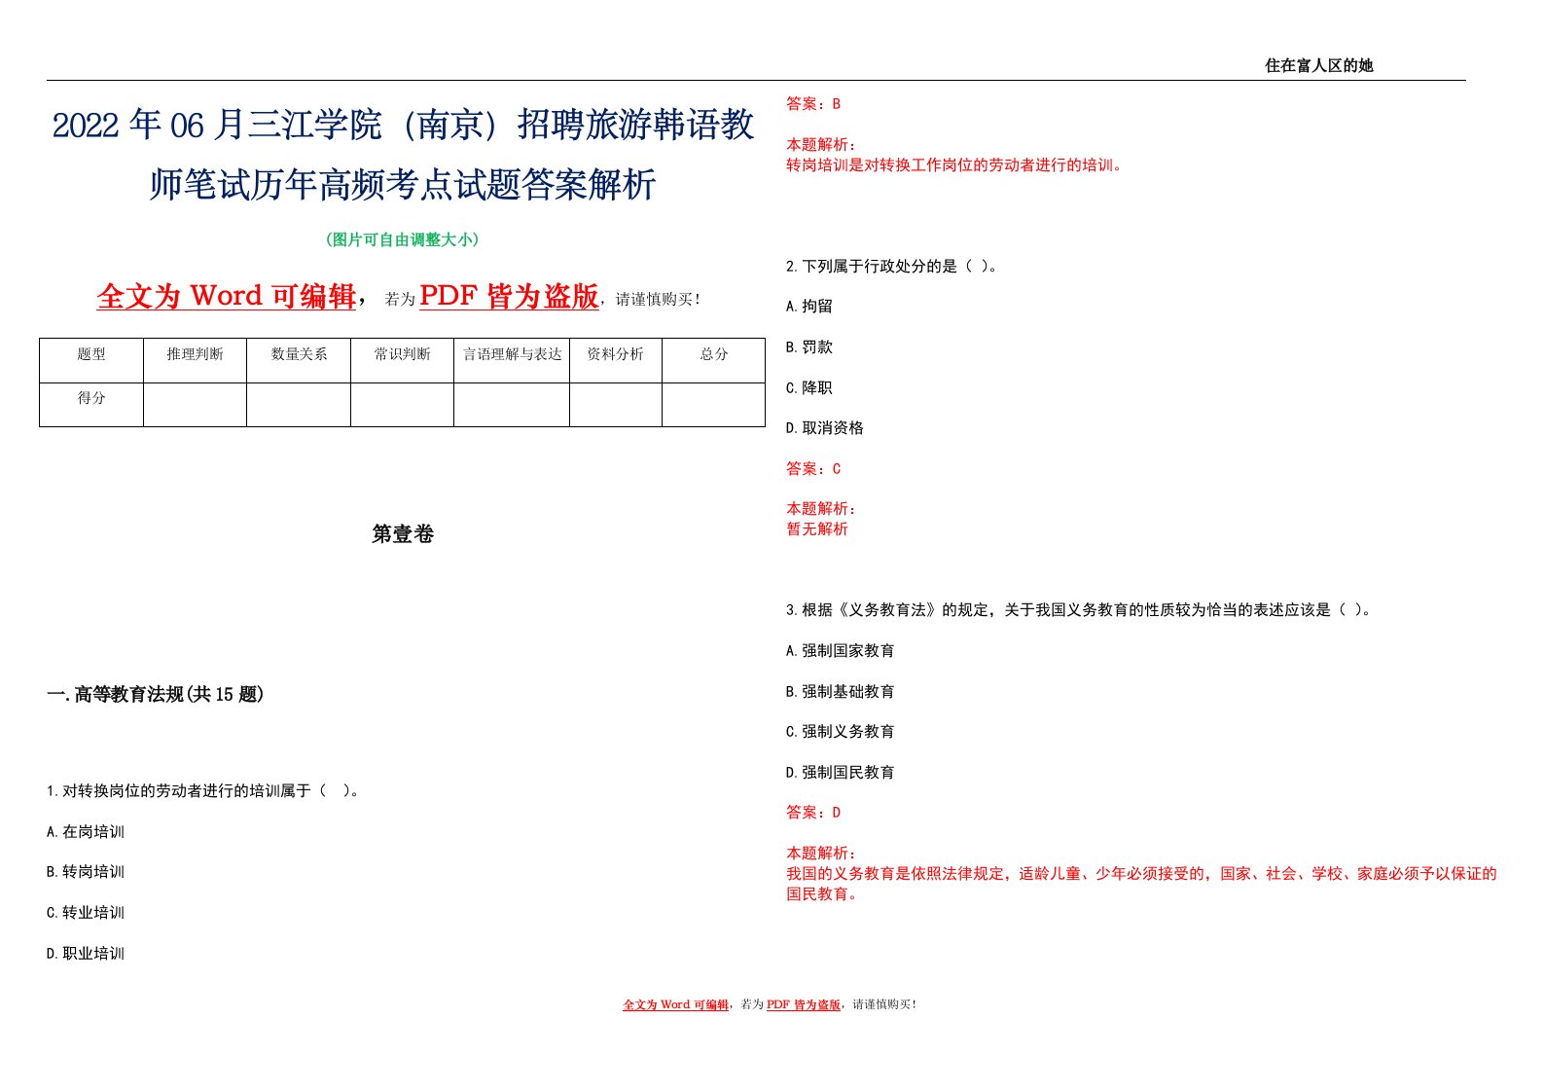Viewport: 1544px width, 1092px height.
Task: Click question 2 text 下列属于行政处分的是
Action: pyautogui.click(x=892, y=266)
